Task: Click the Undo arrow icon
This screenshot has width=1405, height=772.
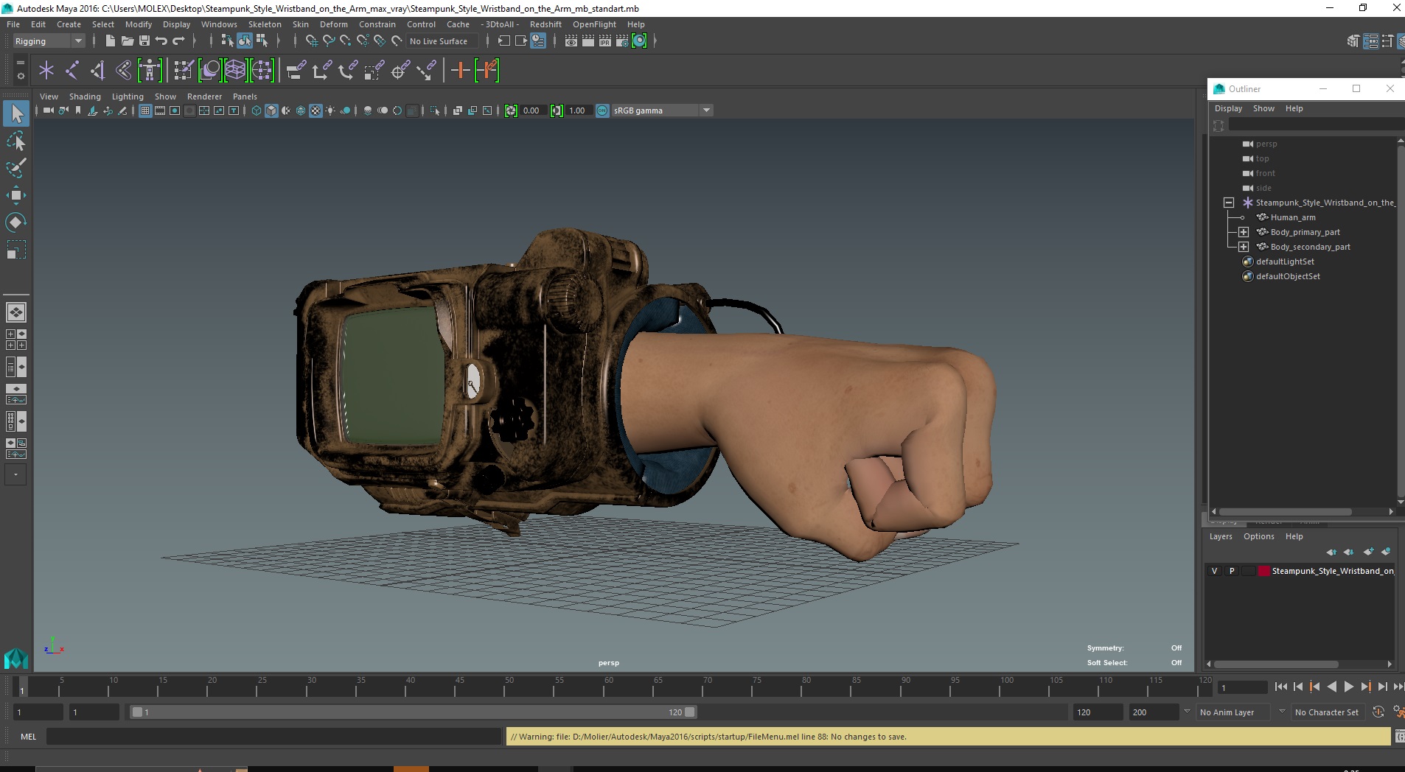Action: 161,41
